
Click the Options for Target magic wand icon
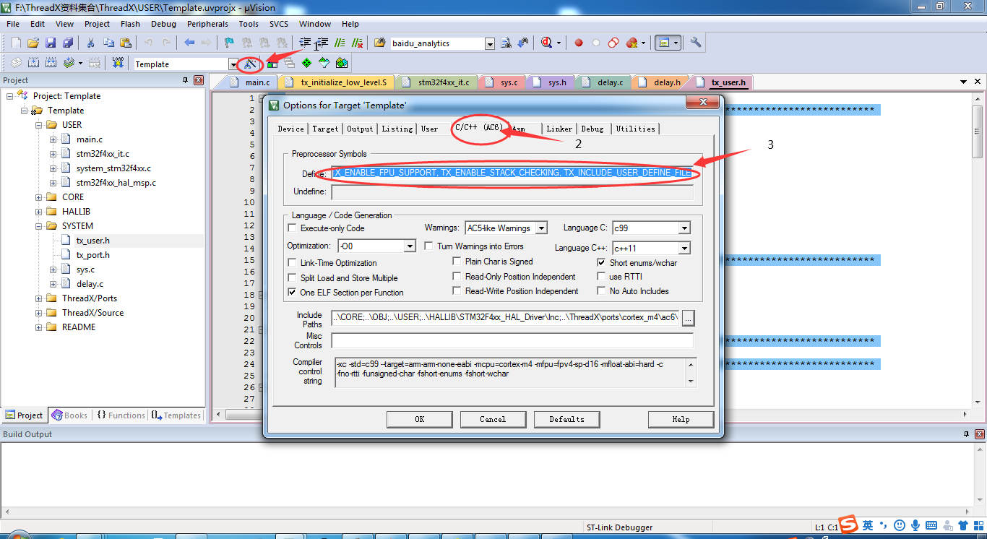(x=250, y=64)
